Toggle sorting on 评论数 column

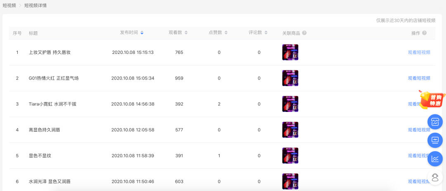click(266, 33)
